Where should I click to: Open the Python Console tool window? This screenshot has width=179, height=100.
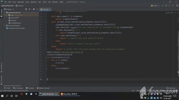43,88
